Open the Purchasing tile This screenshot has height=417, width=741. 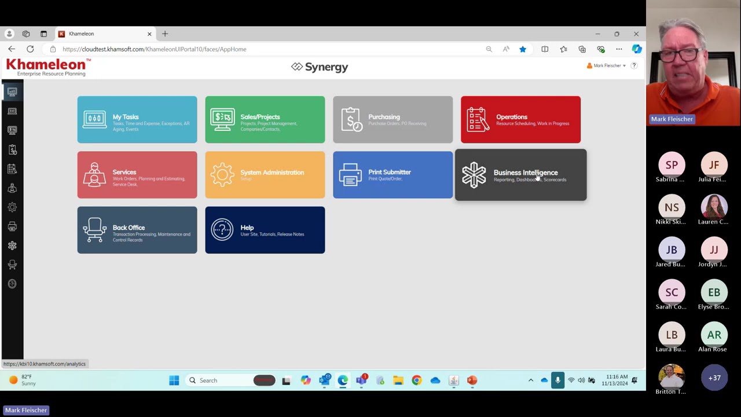click(392, 119)
